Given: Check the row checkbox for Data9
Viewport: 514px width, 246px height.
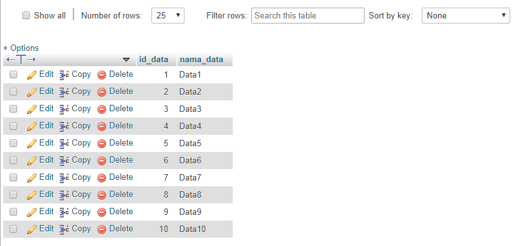Looking at the screenshot, I should click(x=13, y=212).
